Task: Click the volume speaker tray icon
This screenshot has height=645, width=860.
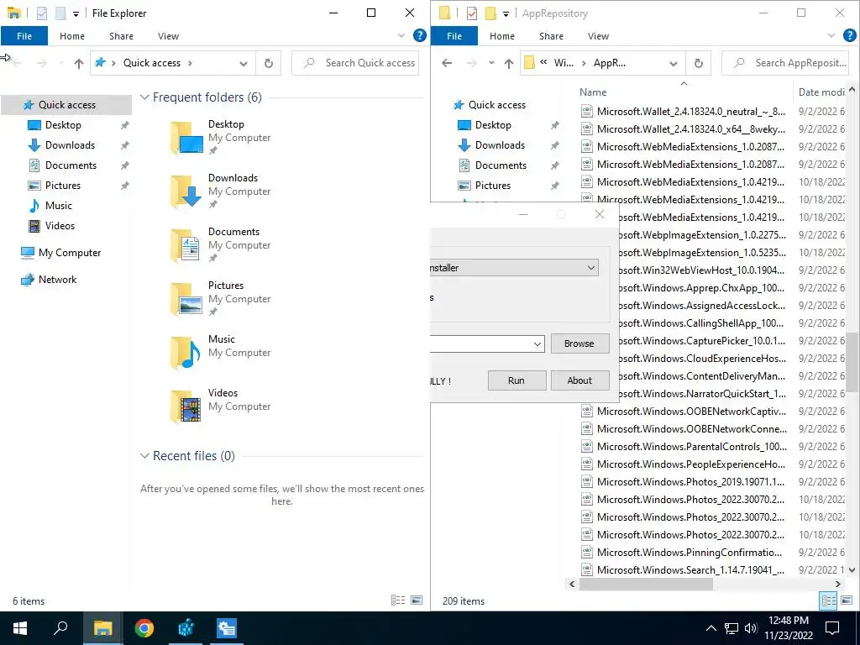Action: click(x=751, y=628)
